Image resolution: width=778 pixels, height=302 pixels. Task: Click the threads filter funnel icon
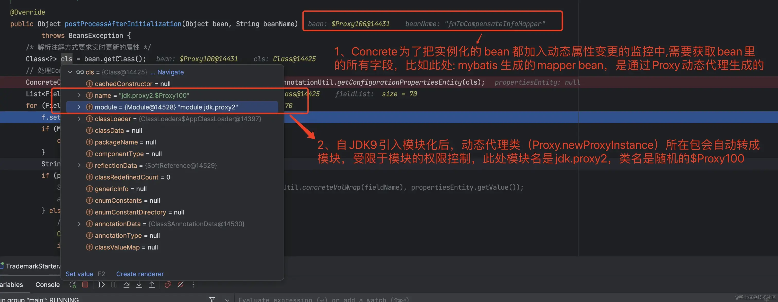coord(212,299)
